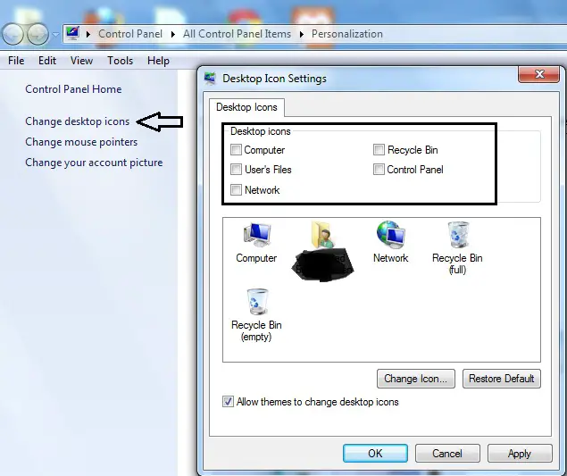Screen dimensions: 567x476
Task: Open the Control Panel Home link
Action: point(73,89)
